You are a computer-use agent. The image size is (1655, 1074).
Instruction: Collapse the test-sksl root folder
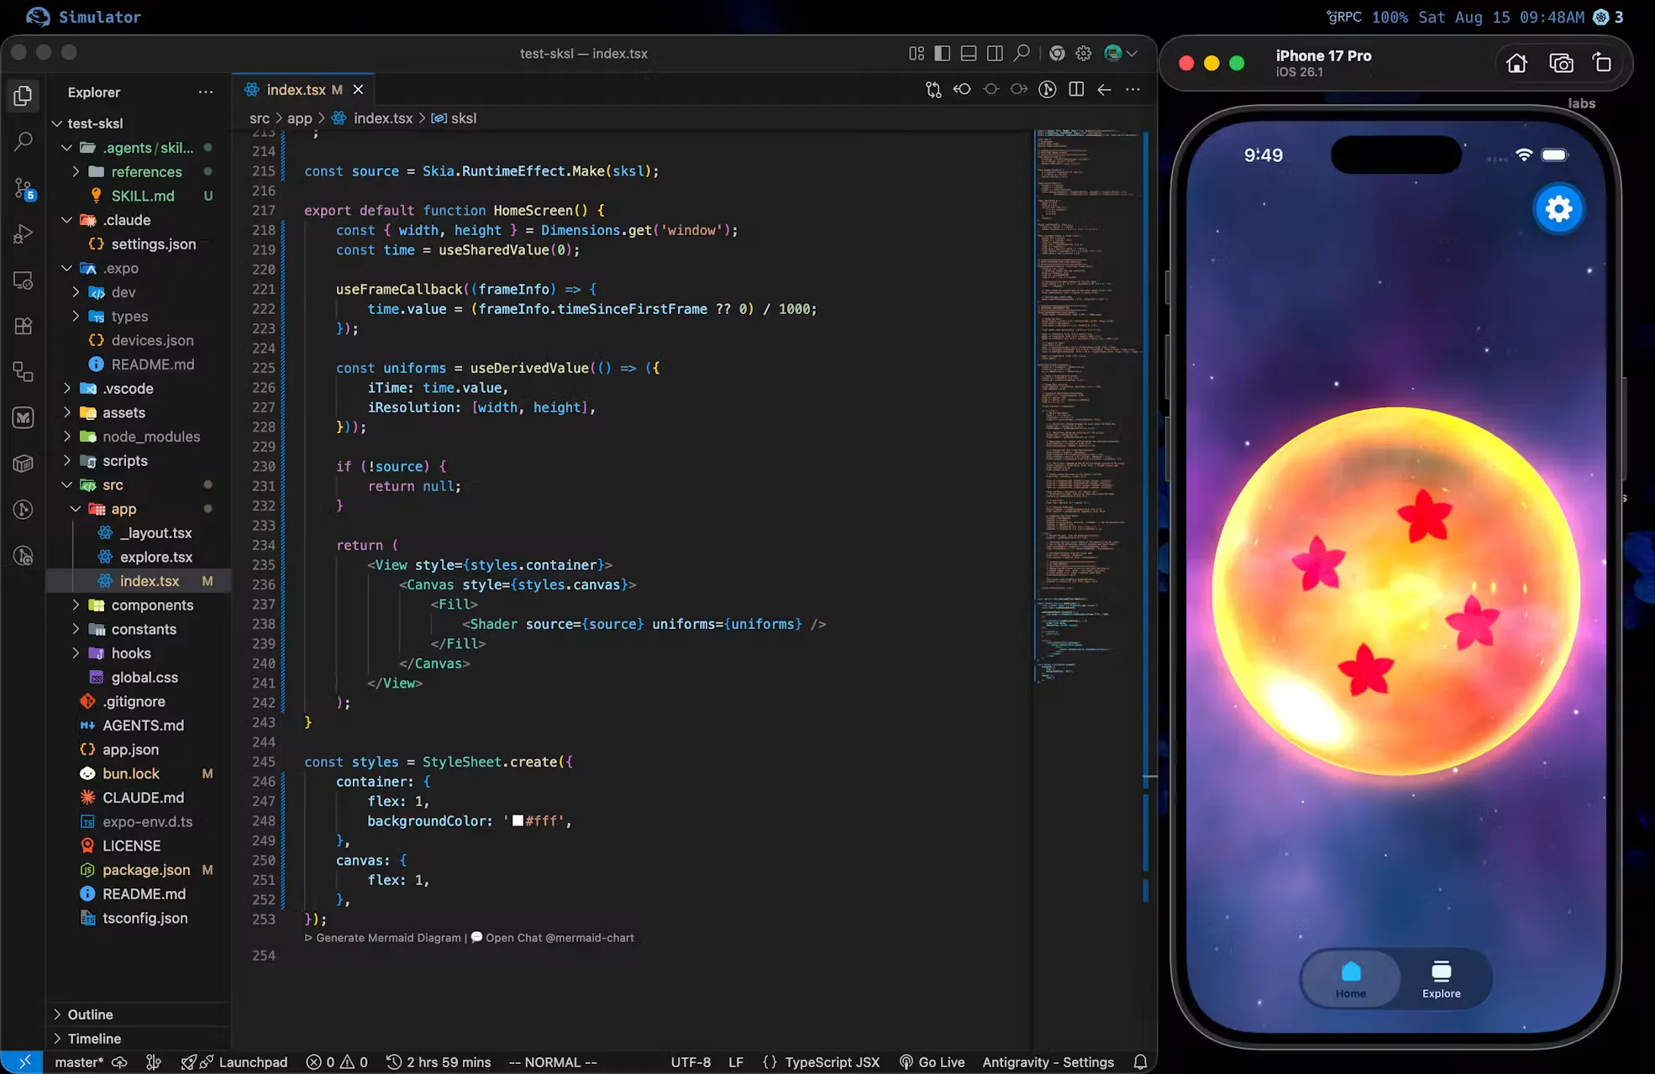[57, 123]
